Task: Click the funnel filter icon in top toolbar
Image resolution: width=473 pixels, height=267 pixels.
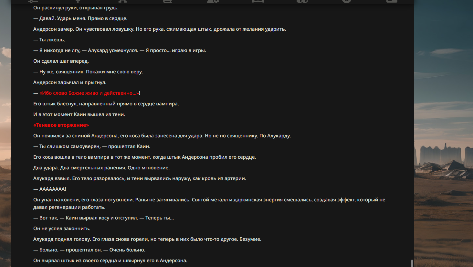Action: click(78, 1)
